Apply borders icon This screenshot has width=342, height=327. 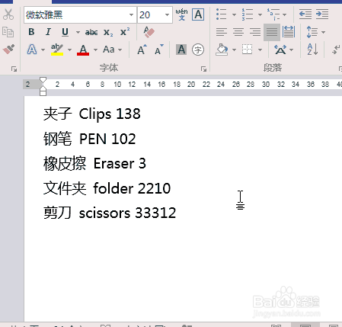pos(247,50)
